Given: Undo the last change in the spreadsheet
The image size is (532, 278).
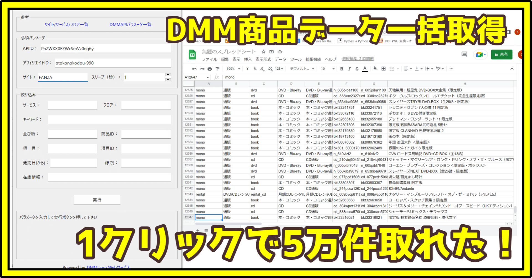Looking at the screenshot, I should (x=194, y=69).
